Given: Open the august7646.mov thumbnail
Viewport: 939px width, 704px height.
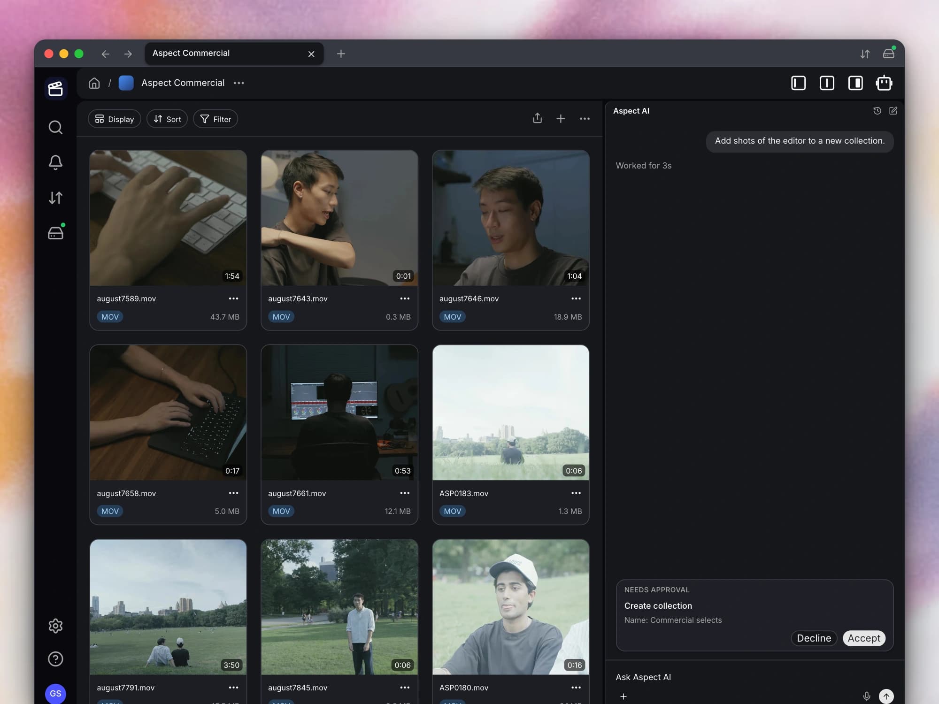Looking at the screenshot, I should pyautogui.click(x=511, y=218).
